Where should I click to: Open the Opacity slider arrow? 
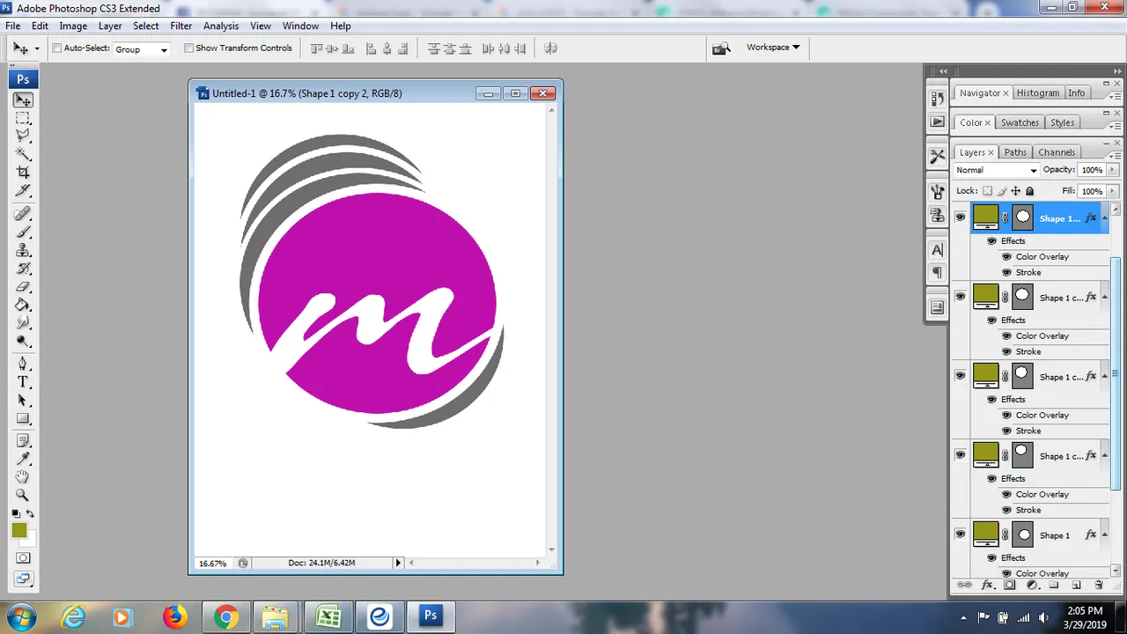pos(1113,170)
